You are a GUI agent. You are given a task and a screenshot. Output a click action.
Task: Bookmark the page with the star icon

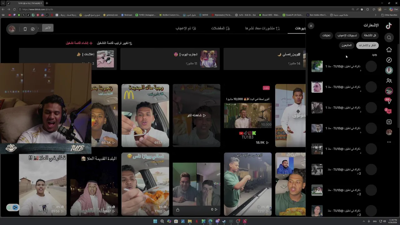pos(362,9)
